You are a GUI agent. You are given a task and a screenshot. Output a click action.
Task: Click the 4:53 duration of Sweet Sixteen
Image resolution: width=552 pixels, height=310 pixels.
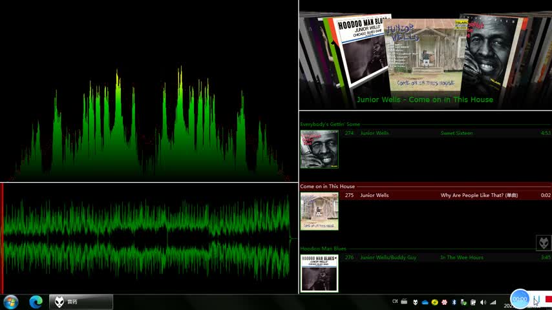[x=546, y=133]
